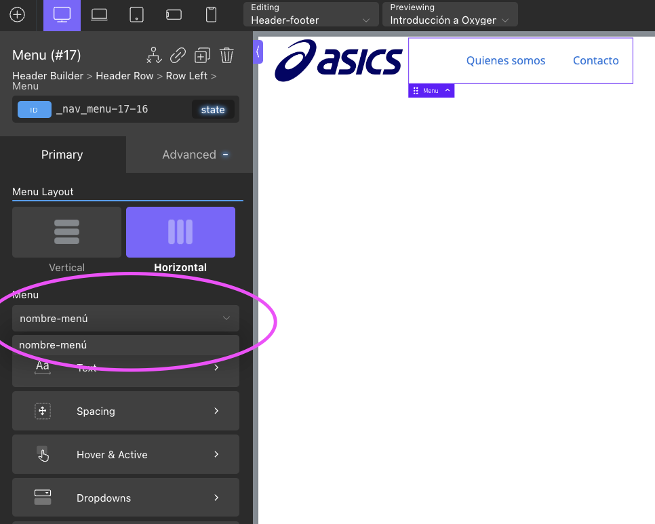Choose the Vertical menu layout
This screenshot has width=655, height=524.
coord(66,233)
